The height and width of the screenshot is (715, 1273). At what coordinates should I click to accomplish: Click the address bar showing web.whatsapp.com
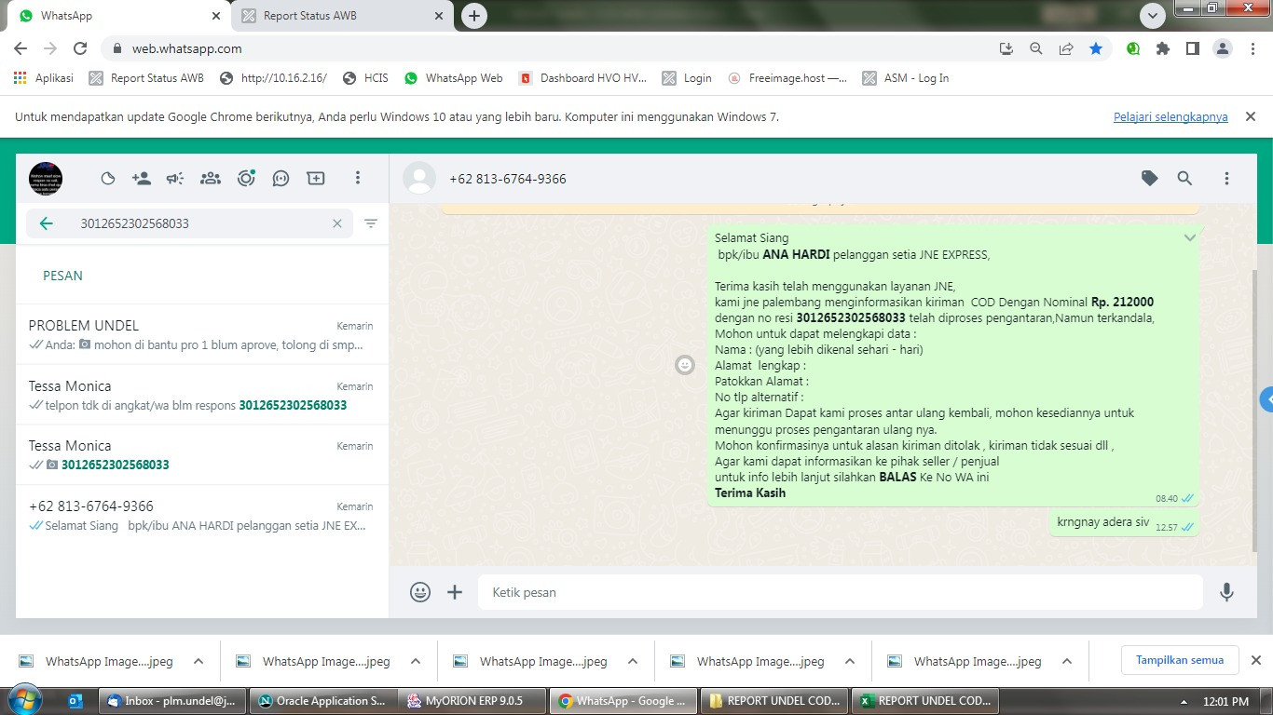[550, 48]
